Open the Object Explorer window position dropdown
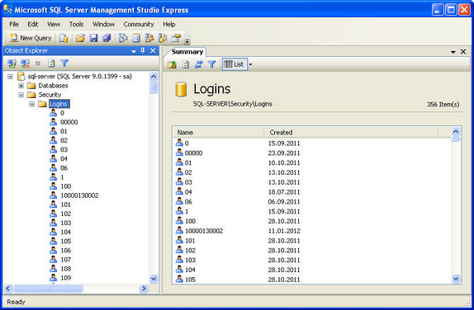The width and height of the screenshot is (474, 310). [134, 51]
